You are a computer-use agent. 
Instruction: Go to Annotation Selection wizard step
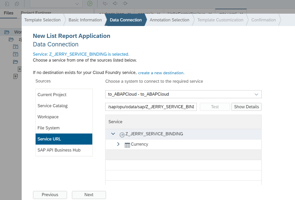point(169,20)
